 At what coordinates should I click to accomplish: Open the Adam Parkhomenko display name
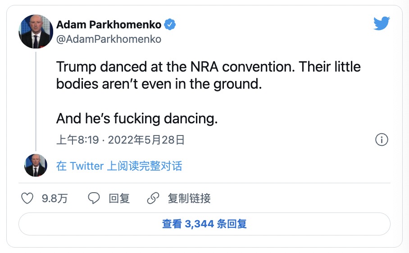(108, 24)
